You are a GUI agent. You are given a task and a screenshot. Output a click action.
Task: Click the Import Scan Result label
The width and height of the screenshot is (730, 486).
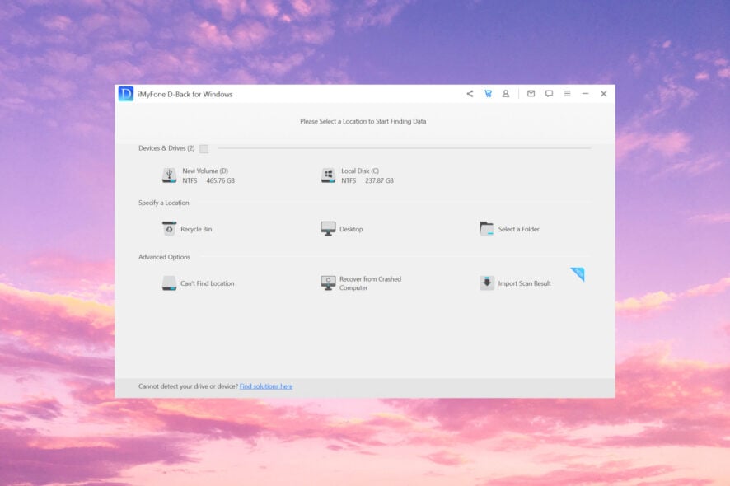524,283
